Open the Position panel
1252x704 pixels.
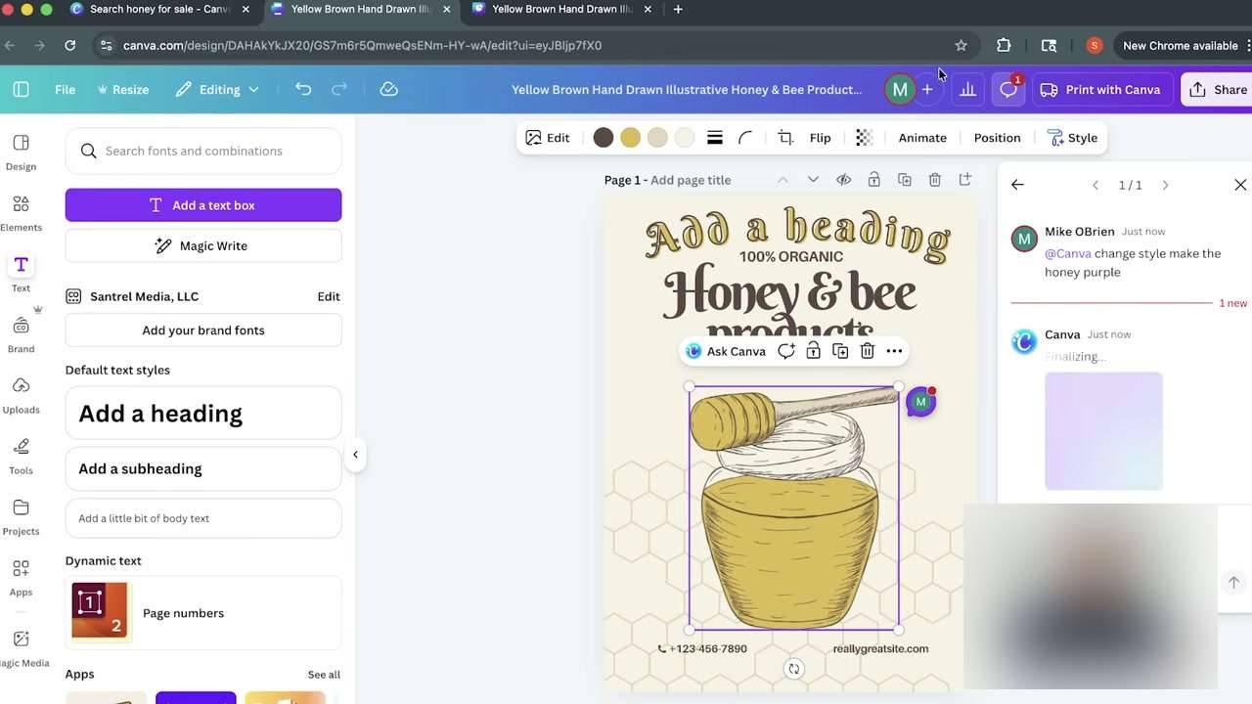997,138
